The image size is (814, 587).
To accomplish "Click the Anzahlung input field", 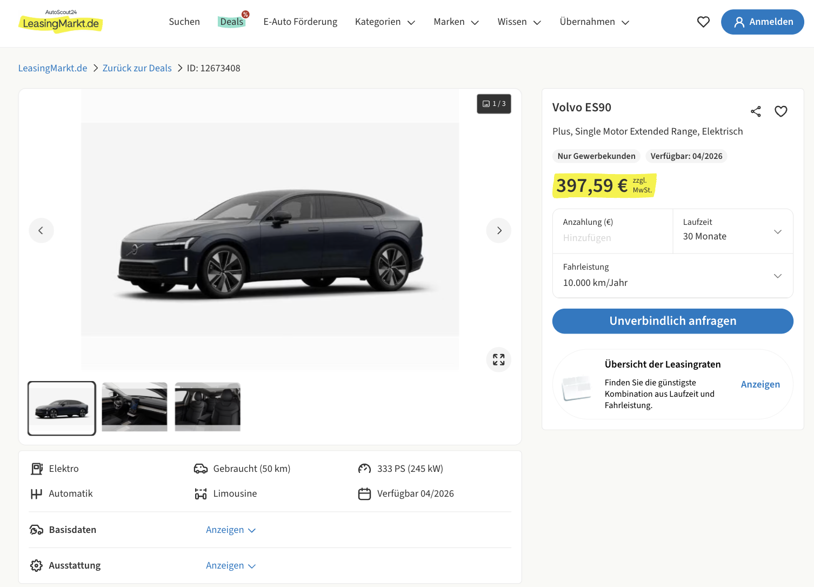I will tap(612, 238).
